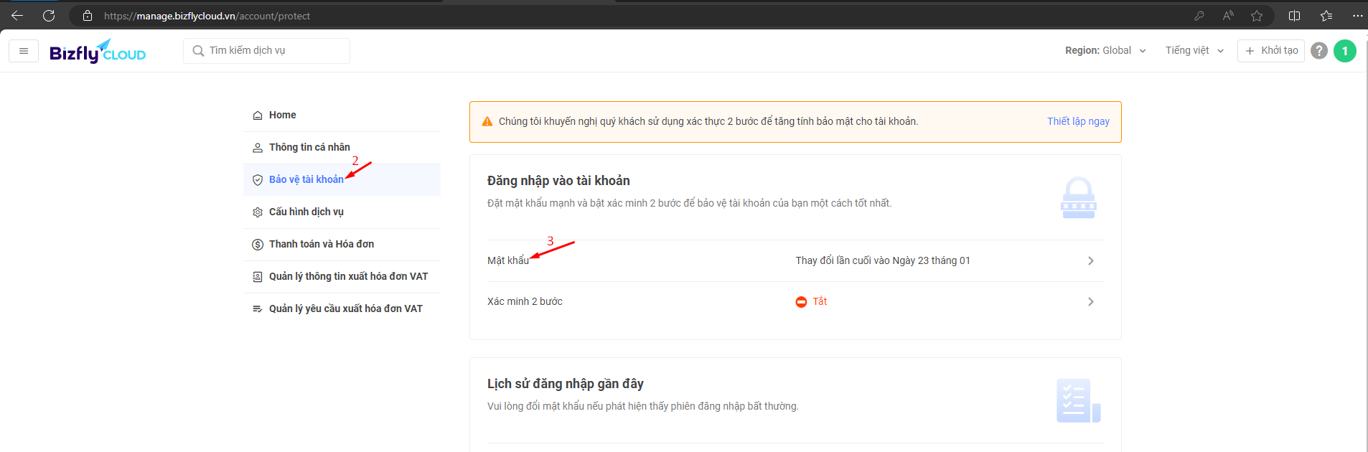The width and height of the screenshot is (1368, 452).
Task: Select Bảo vệ tài khoản in sidebar
Action: pos(306,180)
